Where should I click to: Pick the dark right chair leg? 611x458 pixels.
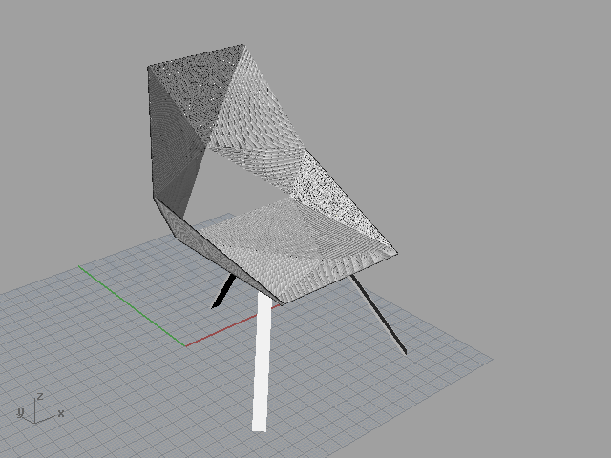380,315
